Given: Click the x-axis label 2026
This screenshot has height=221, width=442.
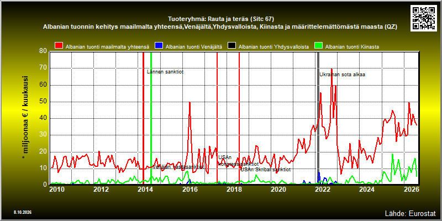Looking at the screenshot, I should (411, 189).
